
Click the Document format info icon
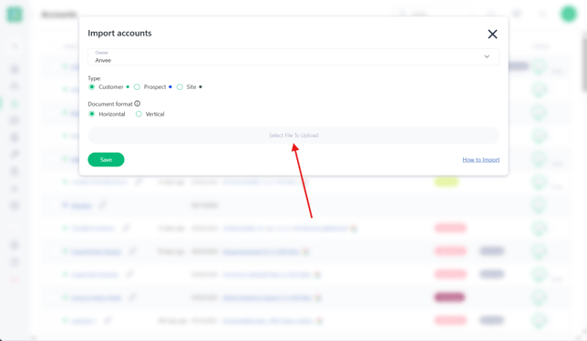click(138, 104)
